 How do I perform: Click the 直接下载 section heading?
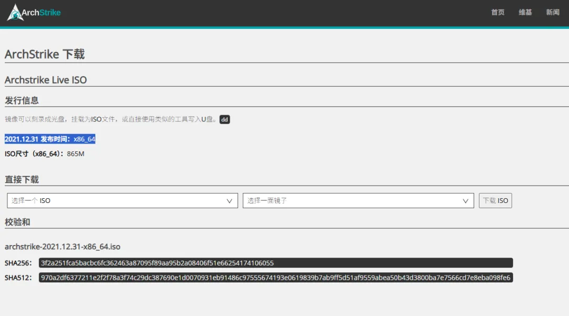(22, 179)
